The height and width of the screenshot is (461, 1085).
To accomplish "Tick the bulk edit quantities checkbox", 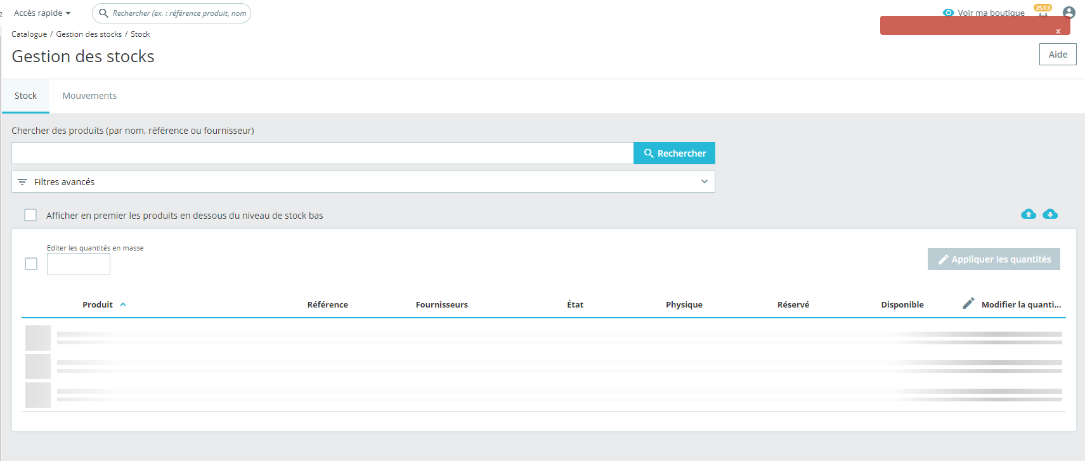I will point(31,264).
